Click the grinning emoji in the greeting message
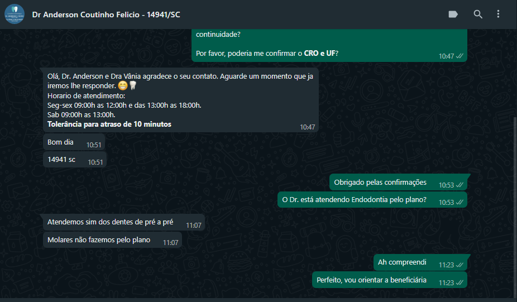This screenshot has height=302, width=517. 123,86
